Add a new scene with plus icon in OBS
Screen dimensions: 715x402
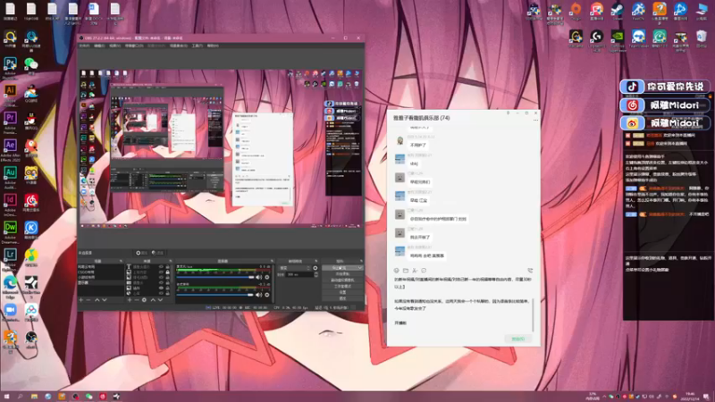point(80,300)
